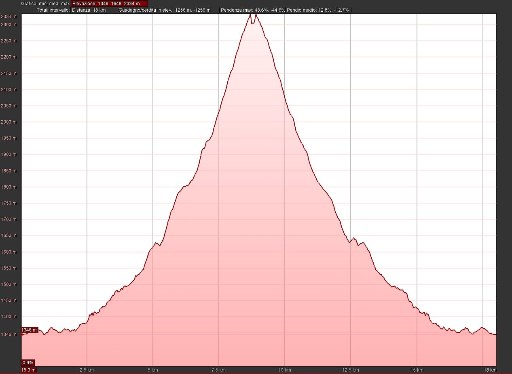Screen dimensions: 512x374
Task: Click the Pendio medio 12.8% field
Action: tap(318, 10)
